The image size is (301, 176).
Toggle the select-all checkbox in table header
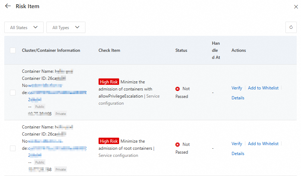[x=13, y=50]
